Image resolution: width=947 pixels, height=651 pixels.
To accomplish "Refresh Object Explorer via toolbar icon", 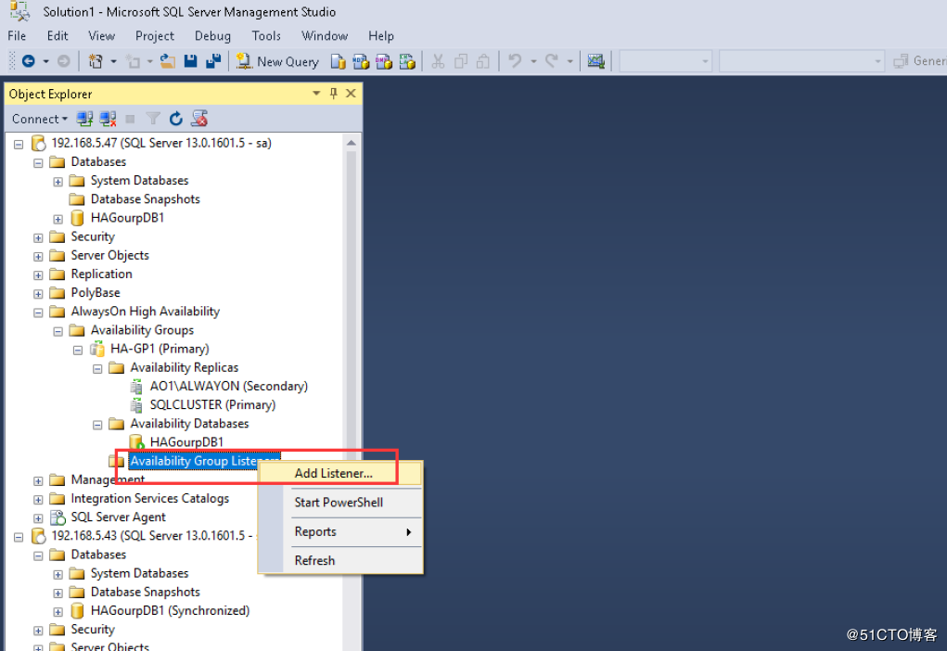I will coord(175,119).
